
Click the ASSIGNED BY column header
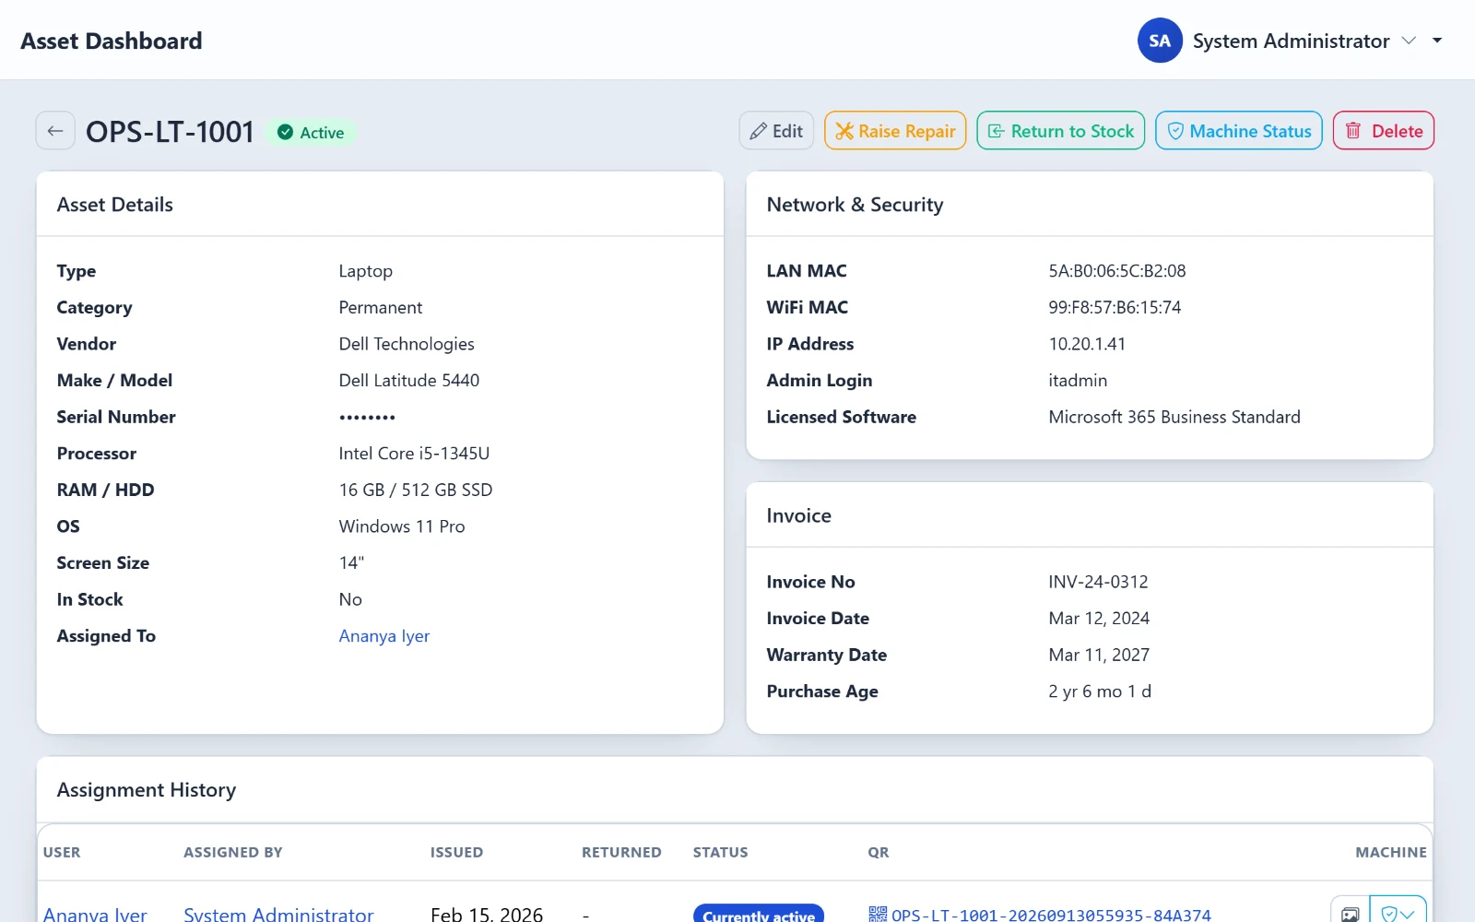233,853
